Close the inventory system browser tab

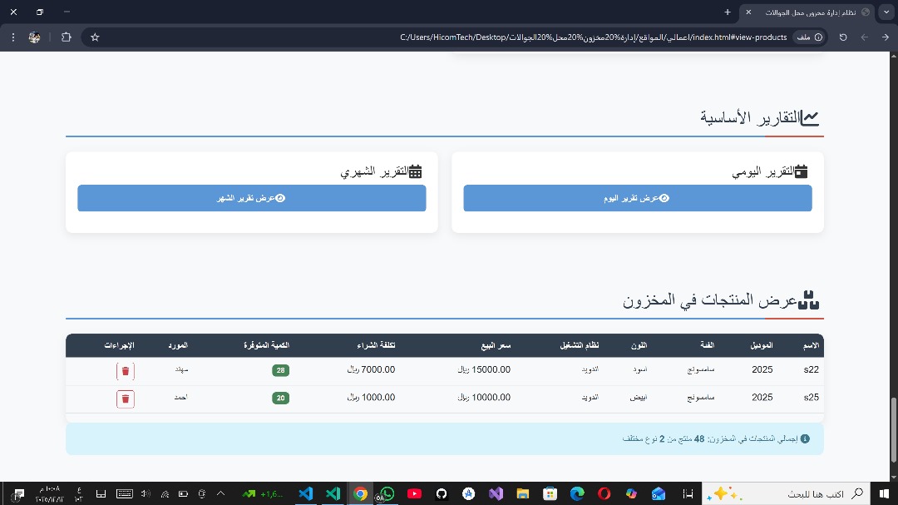point(748,12)
